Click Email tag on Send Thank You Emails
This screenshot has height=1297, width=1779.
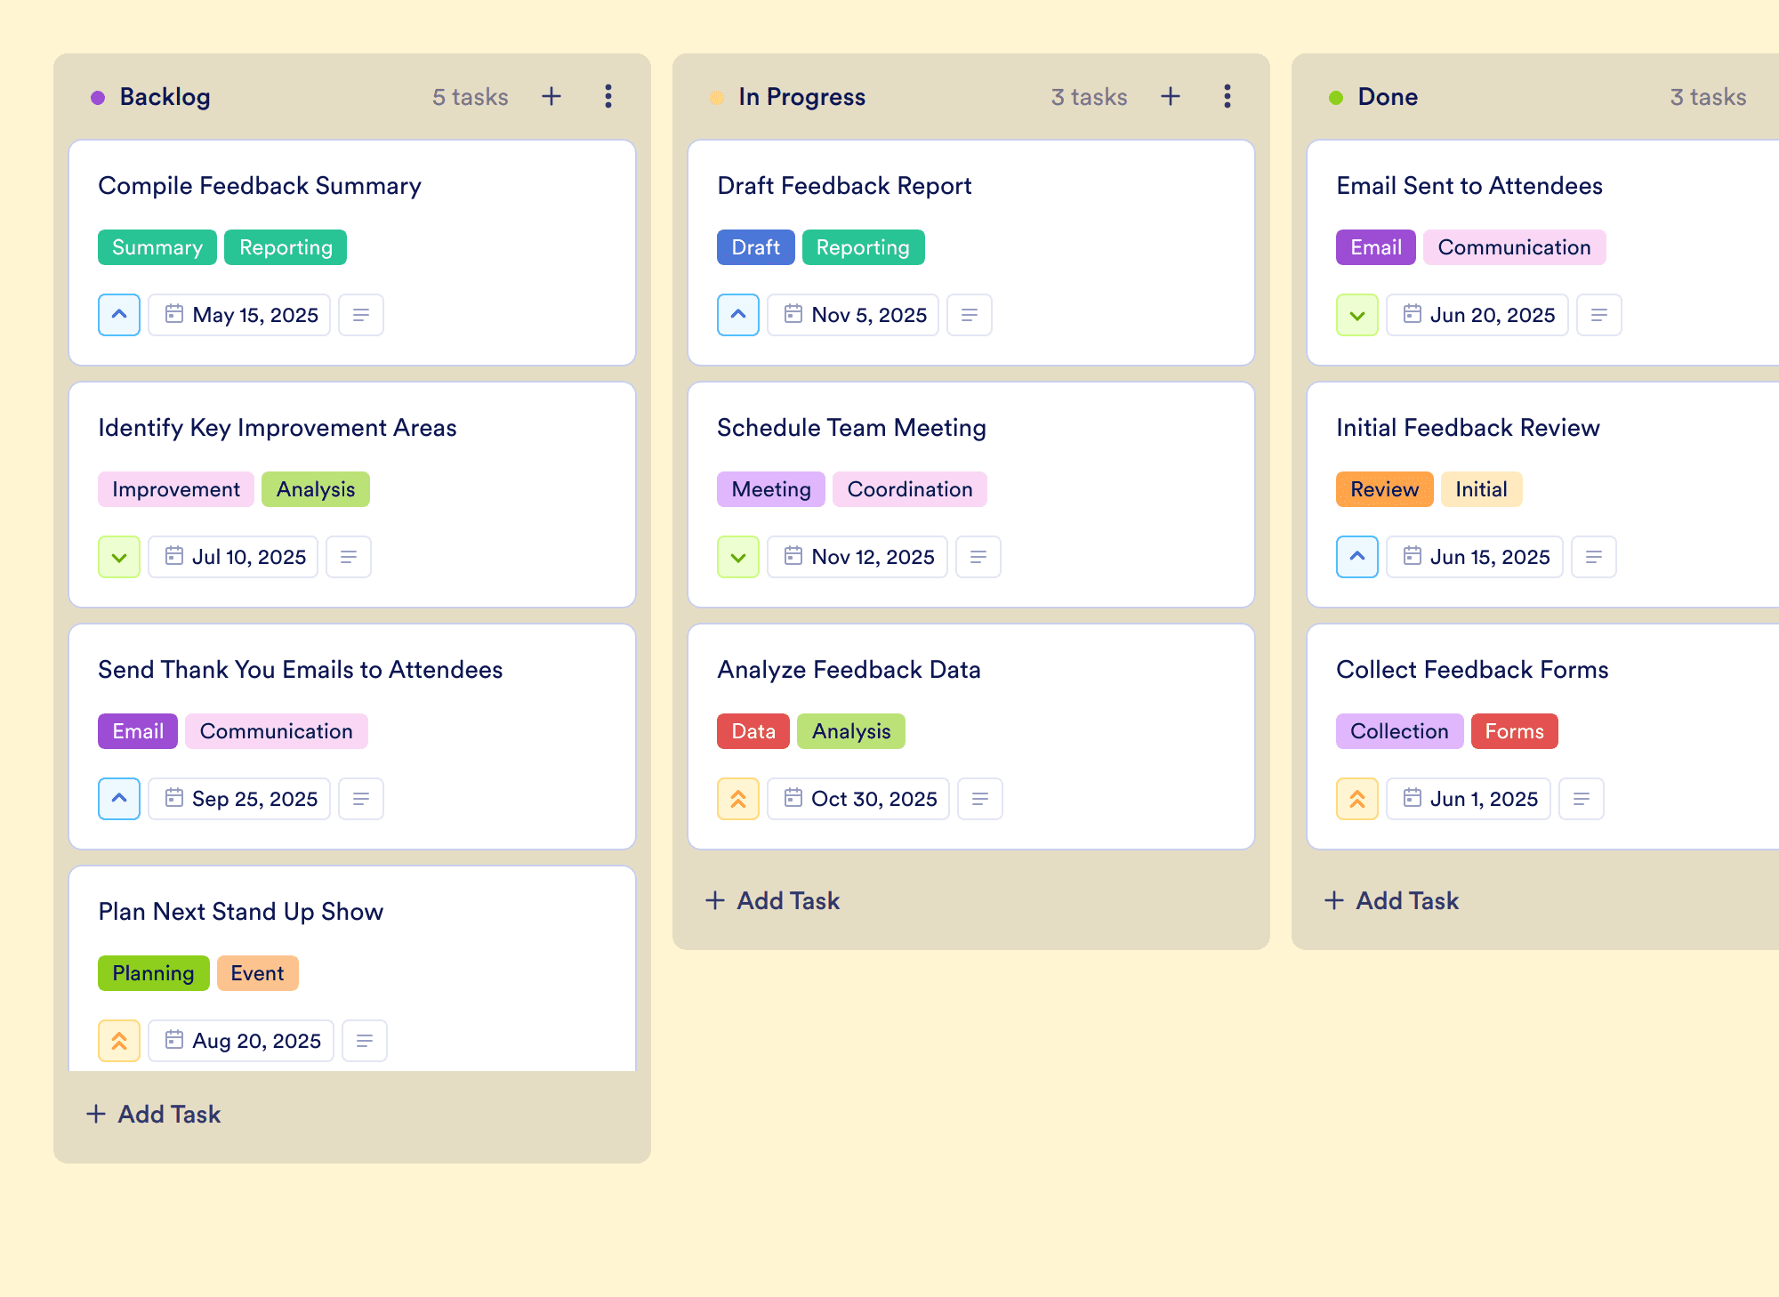[x=138, y=731]
